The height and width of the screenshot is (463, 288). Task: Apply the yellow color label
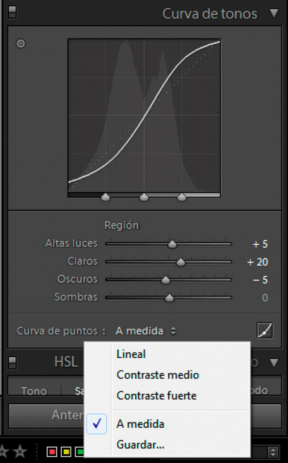click(66, 452)
